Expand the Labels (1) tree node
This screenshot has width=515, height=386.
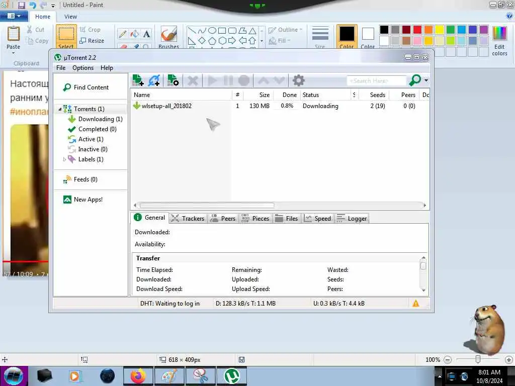64,159
